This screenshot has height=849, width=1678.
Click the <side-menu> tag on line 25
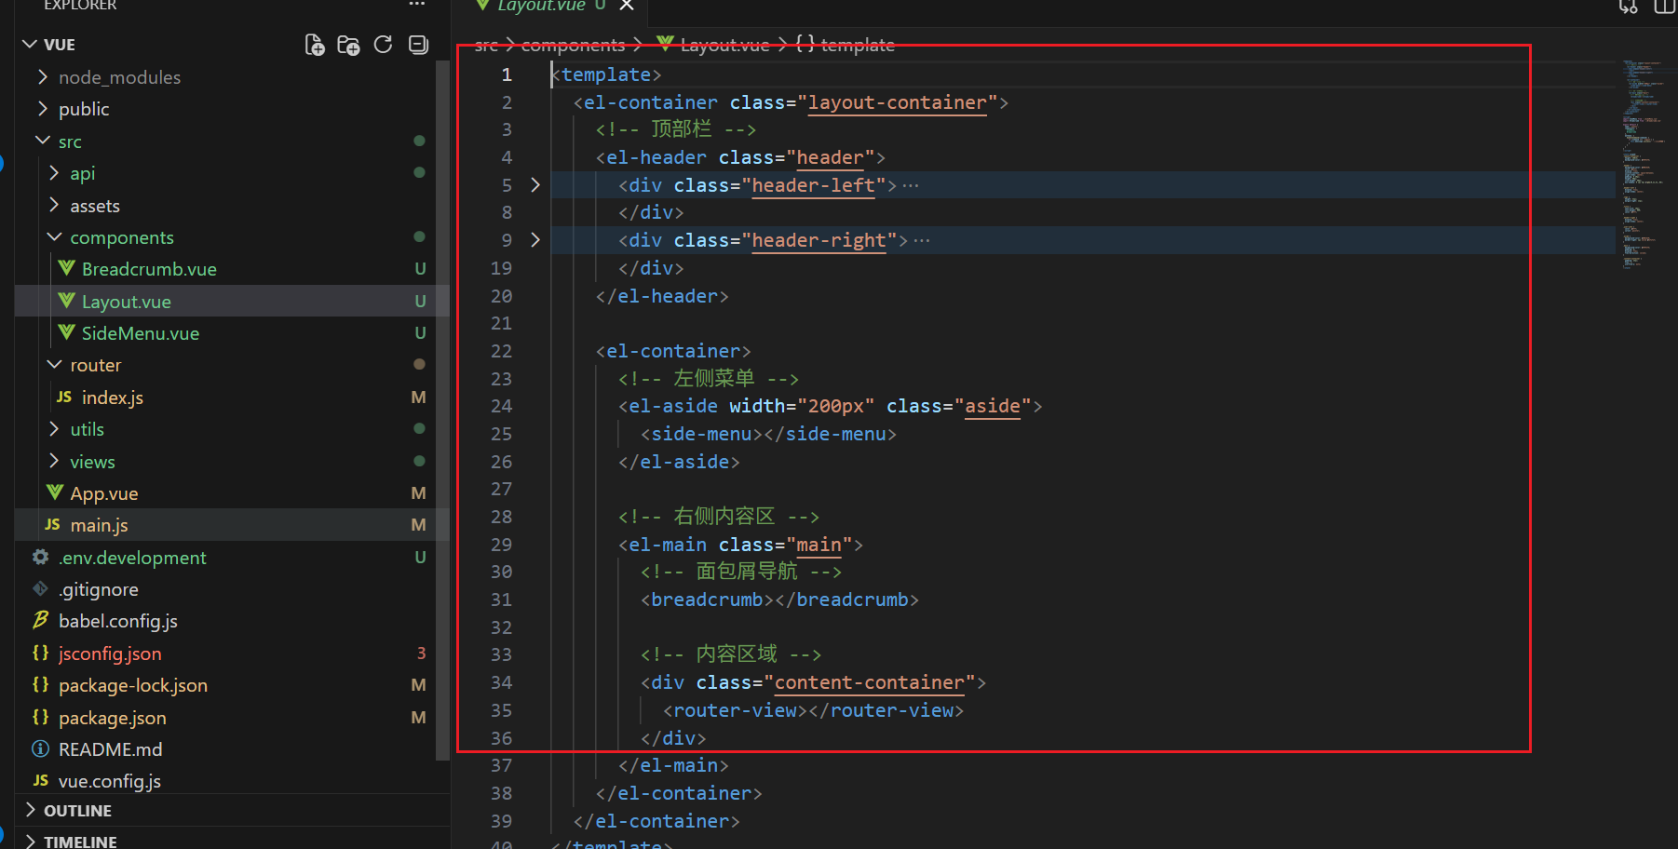tap(701, 434)
